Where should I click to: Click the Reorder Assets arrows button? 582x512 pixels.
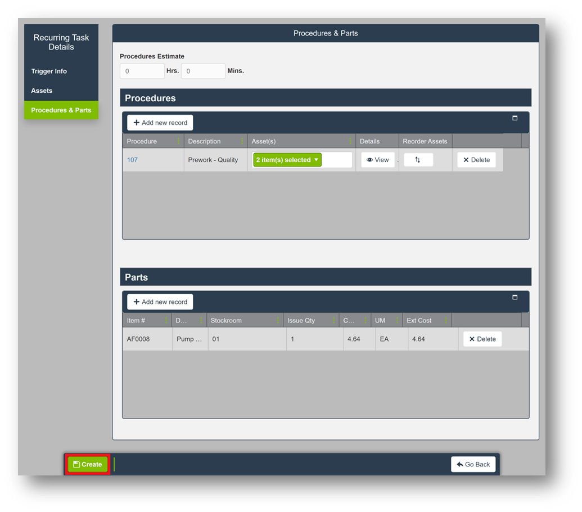pyautogui.click(x=418, y=160)
